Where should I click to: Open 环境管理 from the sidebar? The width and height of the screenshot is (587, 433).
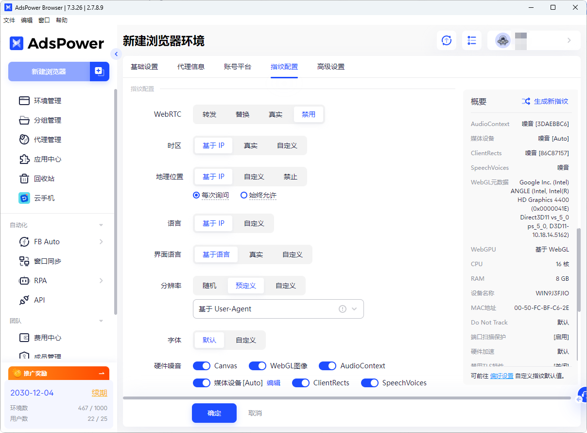pyautogui.click(x=47, y=101)
